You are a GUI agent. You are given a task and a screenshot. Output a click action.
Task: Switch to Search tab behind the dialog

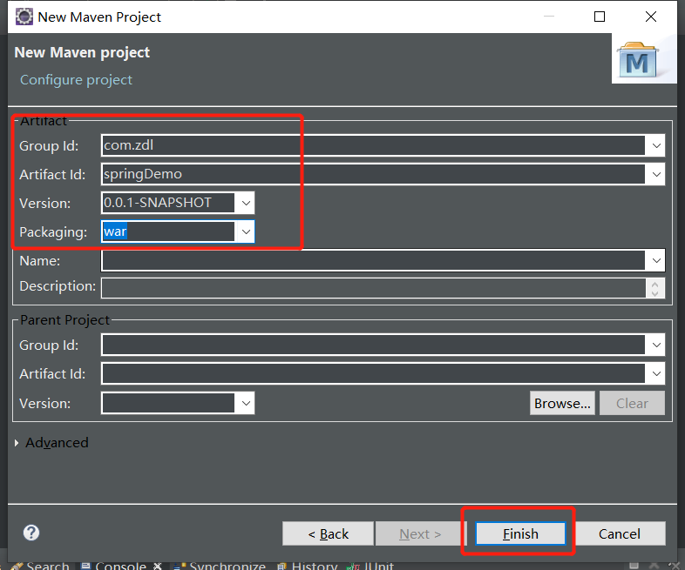(x=41, y=566)
